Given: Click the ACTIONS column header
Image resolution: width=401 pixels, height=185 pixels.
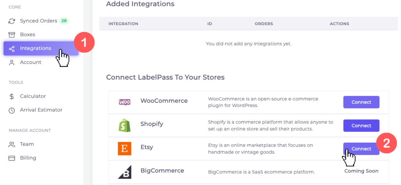Looking at the screenshot, I should pyautogui.click(x=340, y=24).
